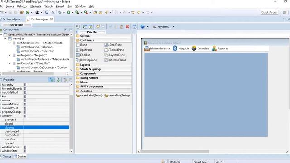Click show advanced properties icon in Properties header

click(x=65, y=80)
